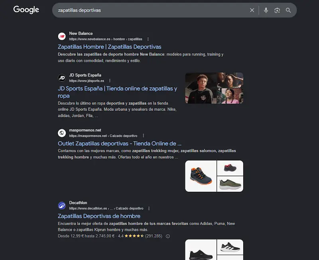
Task: Open the Decathlon black-white Adidas shoe thumbnail
Action: pos(230,247)
